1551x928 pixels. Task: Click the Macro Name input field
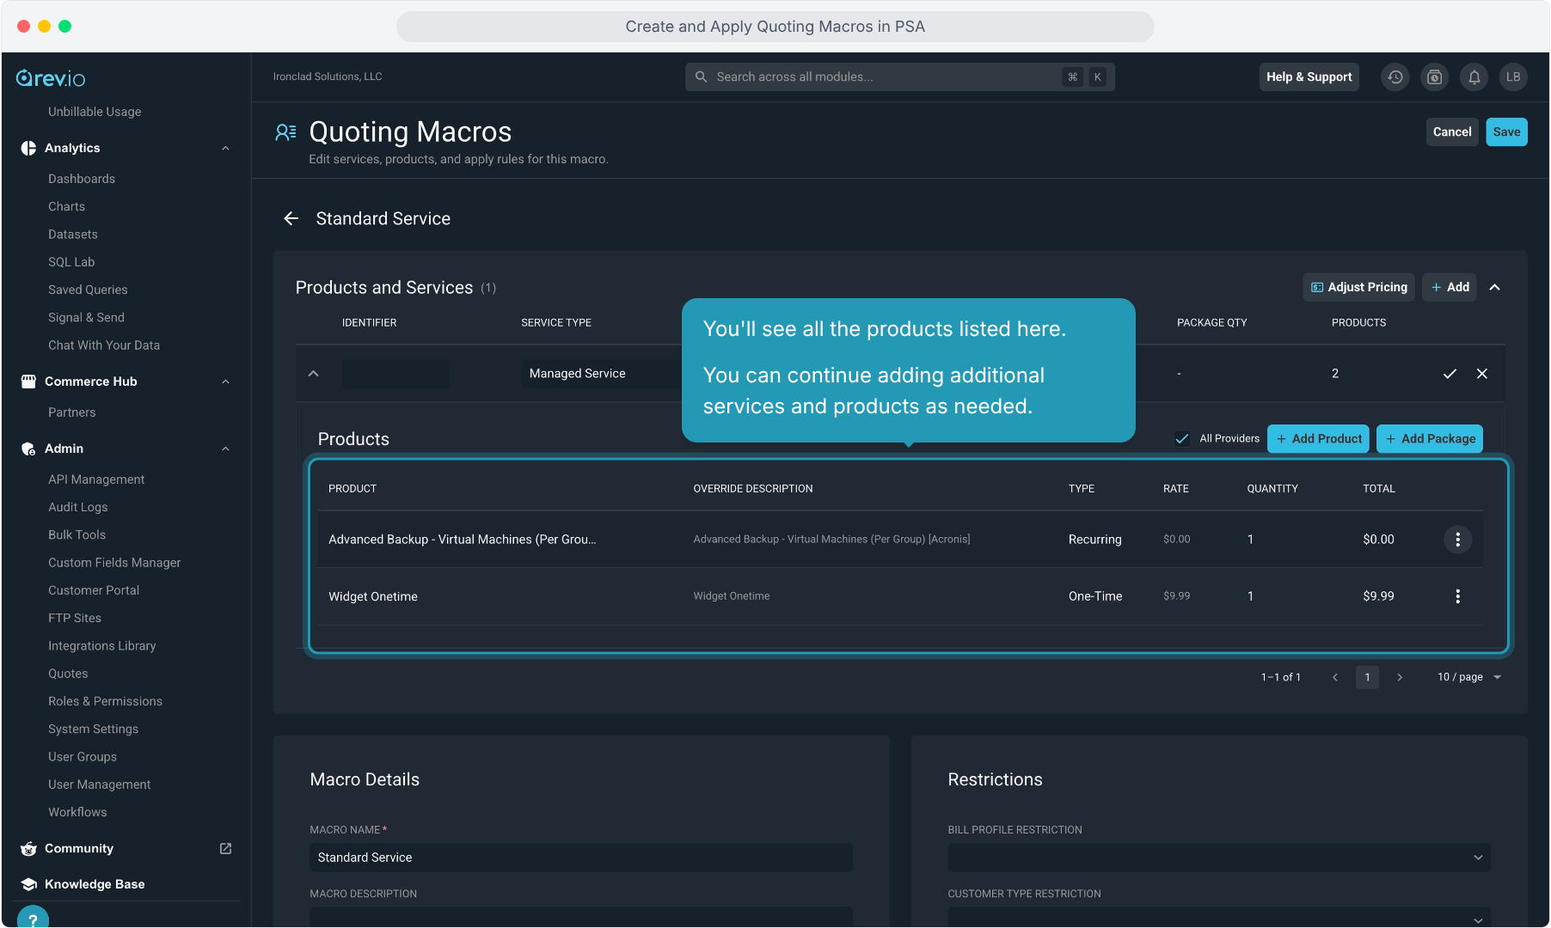[581, 858]
